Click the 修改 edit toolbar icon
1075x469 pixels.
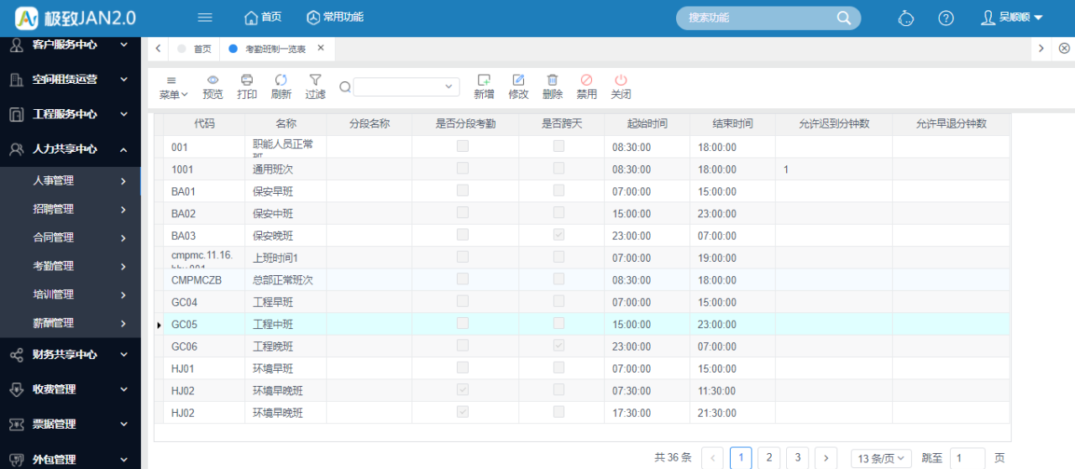tap(518, 87)
